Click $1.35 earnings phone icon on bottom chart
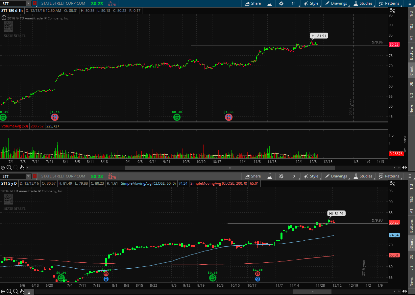Image resolution: width=415 pixels, height=295 pixels. (x=257, y=274)
